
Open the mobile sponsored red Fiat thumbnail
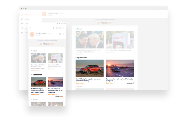[x=39, y=82]
